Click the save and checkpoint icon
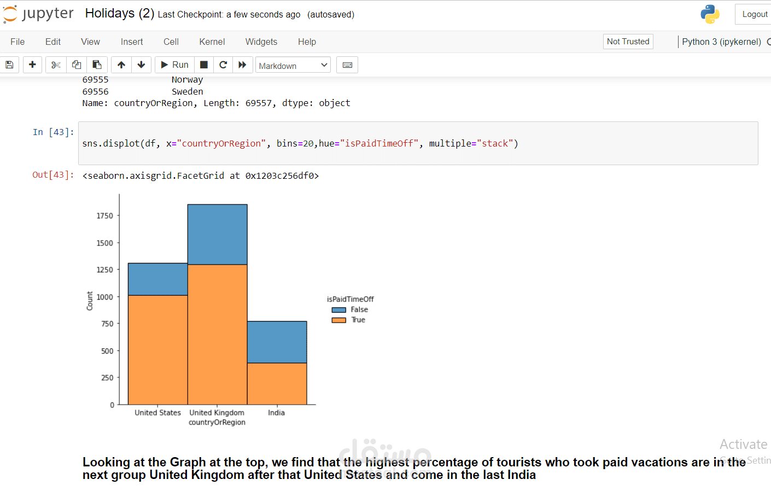 coord(9,65)
